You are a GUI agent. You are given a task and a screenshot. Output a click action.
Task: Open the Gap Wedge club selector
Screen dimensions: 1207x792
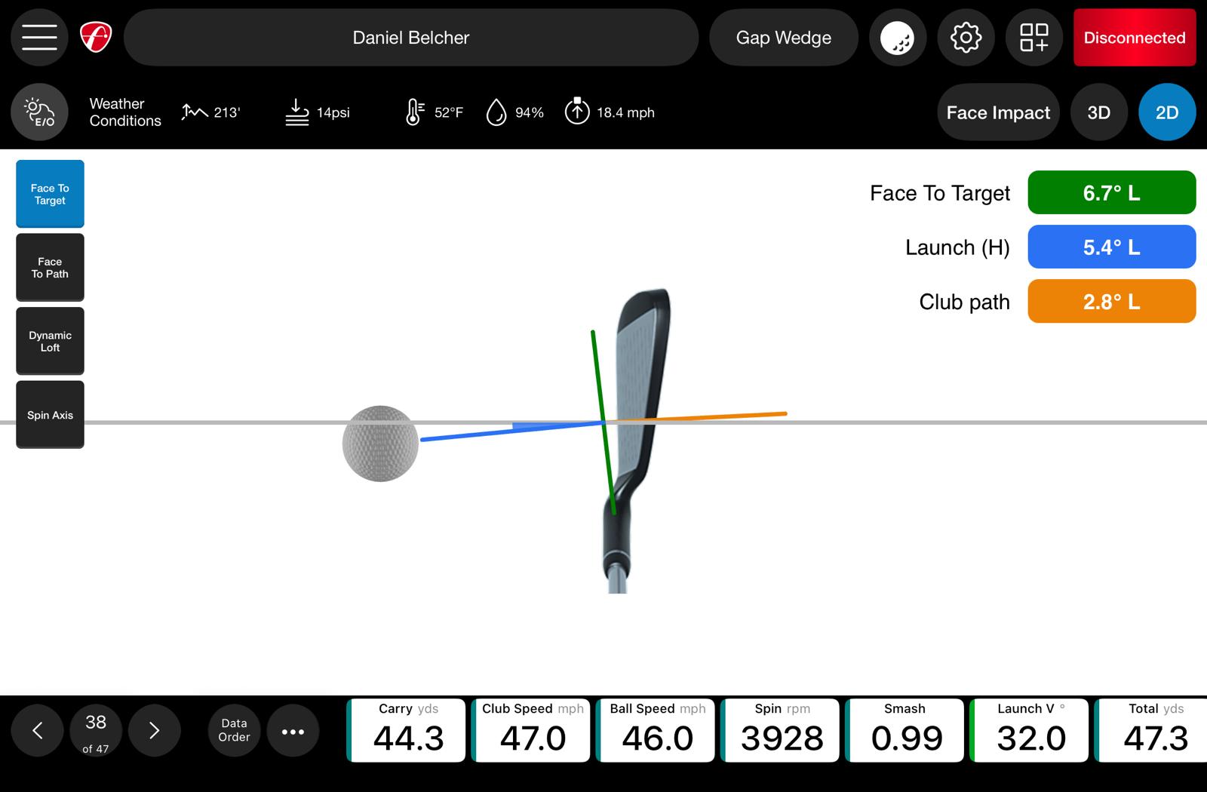coord(783,38)
